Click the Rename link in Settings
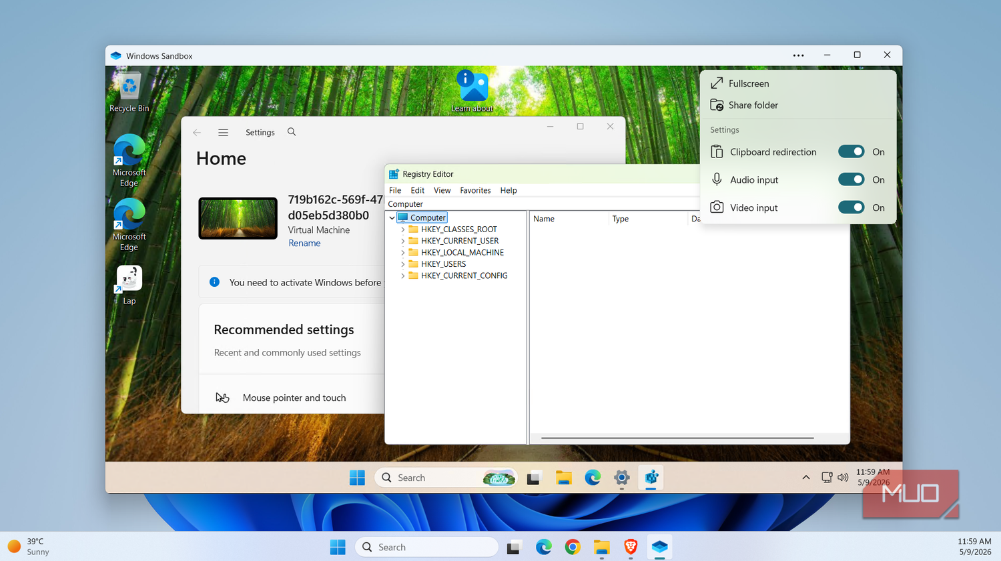 [304, 243]
